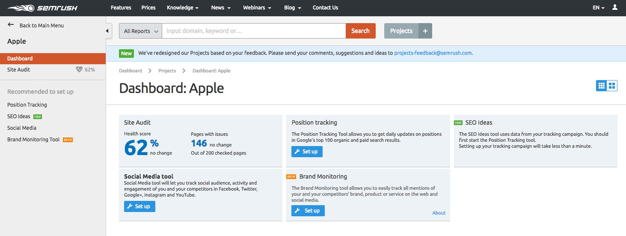Click the Site Audit card title
This screenshot has width=626, height=236.
pos(137,122)
